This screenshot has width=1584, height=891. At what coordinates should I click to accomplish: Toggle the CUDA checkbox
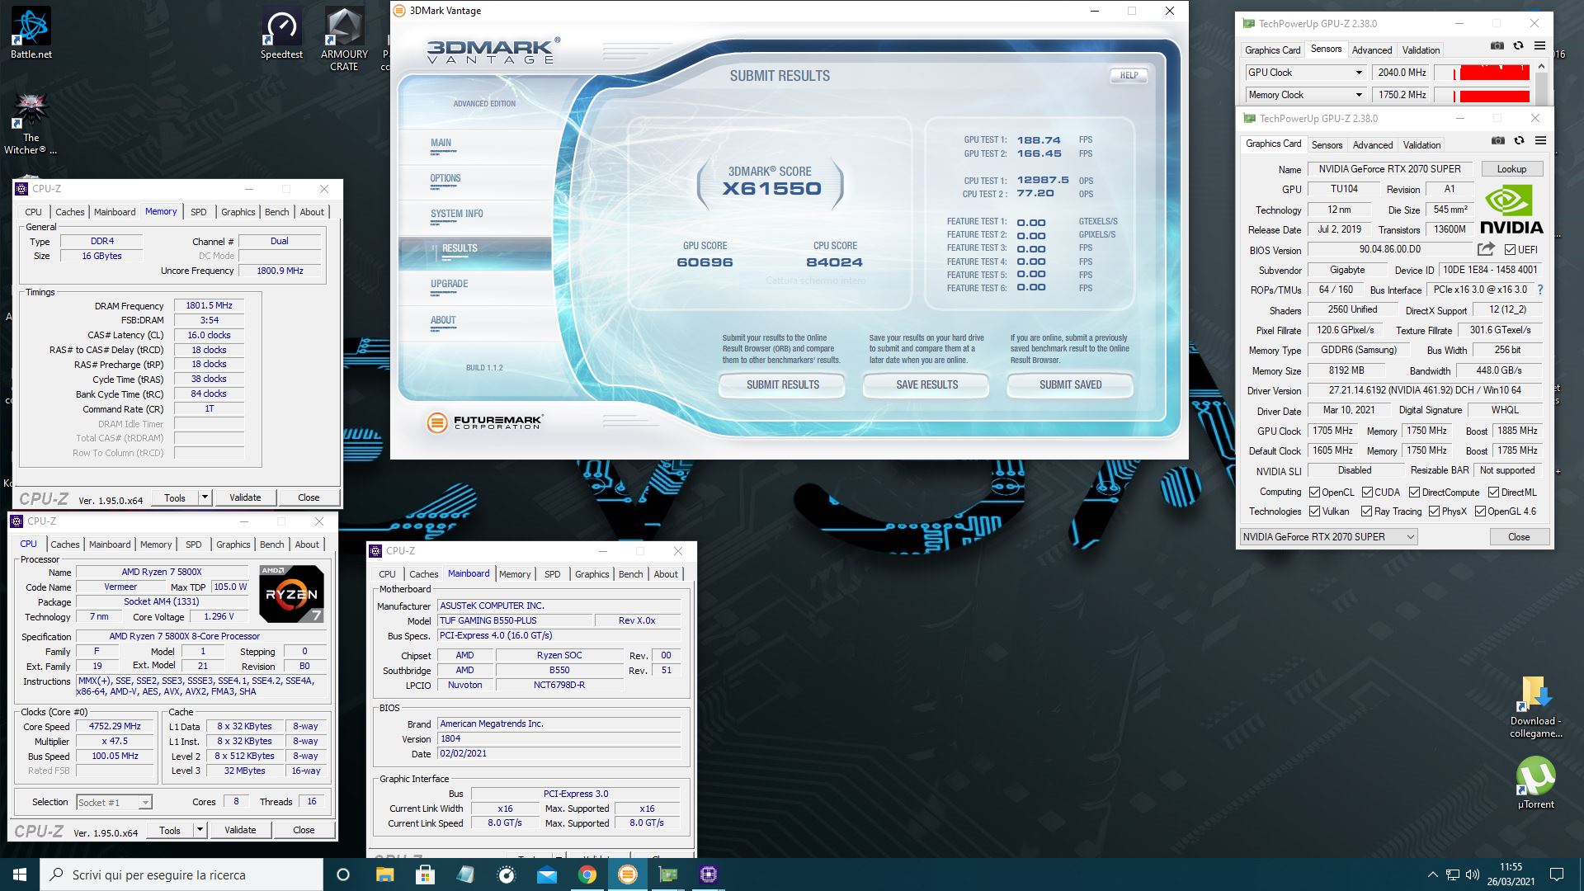1367,493
